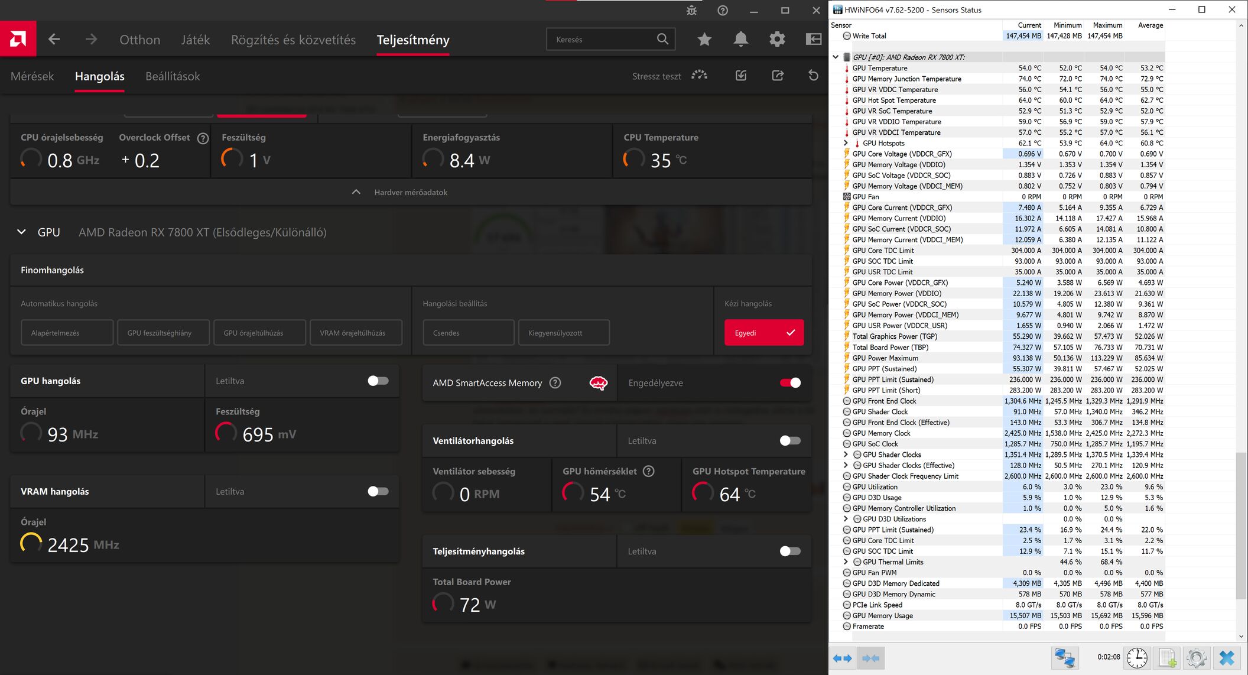Click the Stressz teszt label
This screenshot has height=675, width=1248.
[x=656, y=76]
